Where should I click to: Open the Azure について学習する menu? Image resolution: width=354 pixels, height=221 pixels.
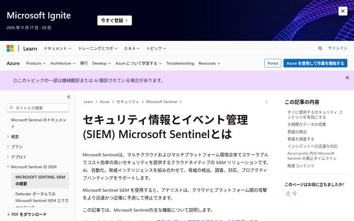pos(138,63)
